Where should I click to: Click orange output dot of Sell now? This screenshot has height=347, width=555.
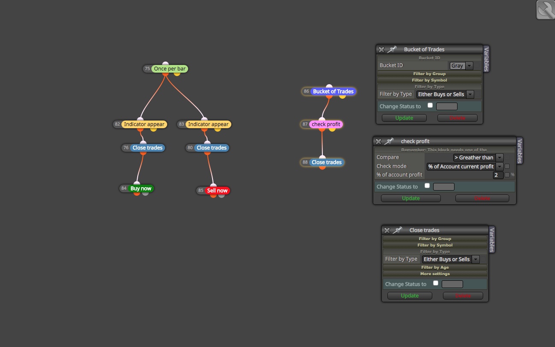[x=213, y=195]
